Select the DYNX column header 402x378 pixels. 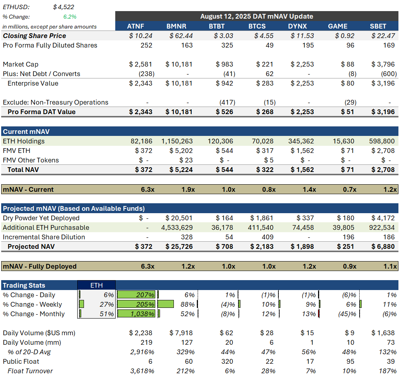pos(298,26)
